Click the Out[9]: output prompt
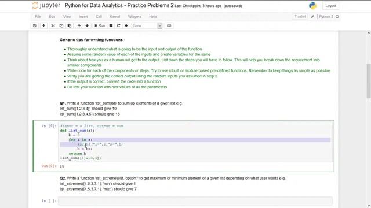Screen dimensions: 371x208 point(49,166)
